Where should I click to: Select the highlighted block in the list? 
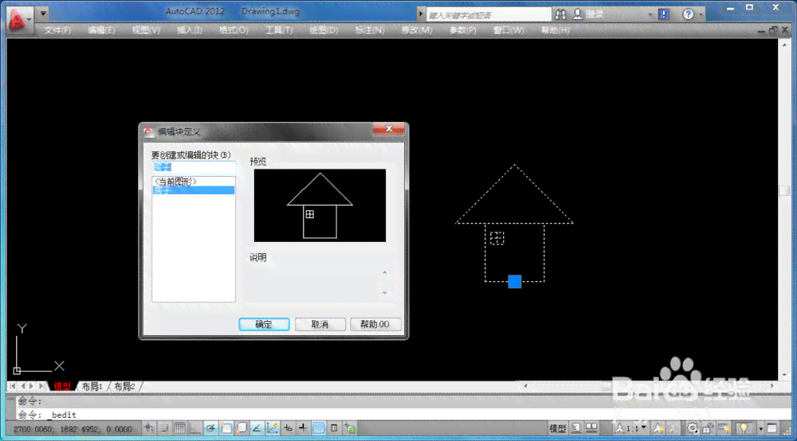pos(194,190)
